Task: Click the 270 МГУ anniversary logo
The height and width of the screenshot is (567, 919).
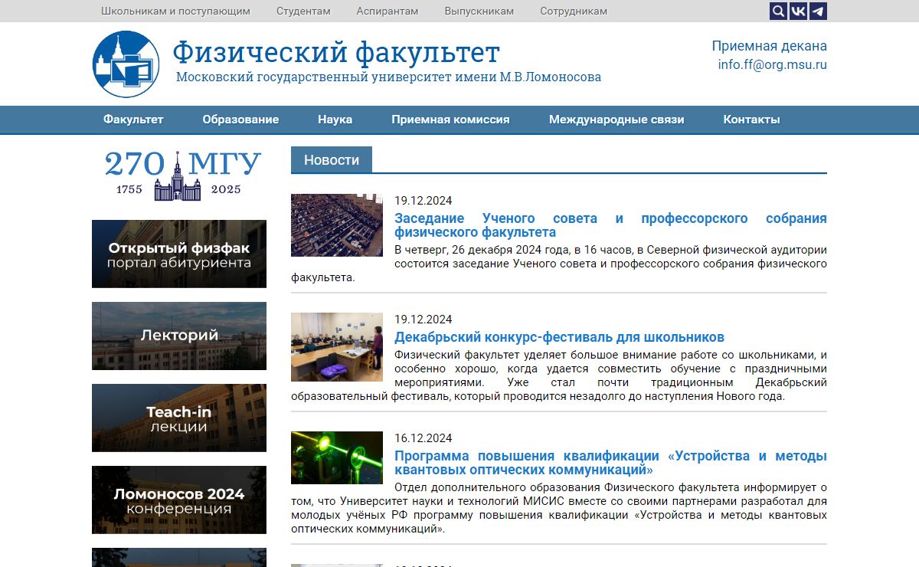Action: tap(183, 175)
